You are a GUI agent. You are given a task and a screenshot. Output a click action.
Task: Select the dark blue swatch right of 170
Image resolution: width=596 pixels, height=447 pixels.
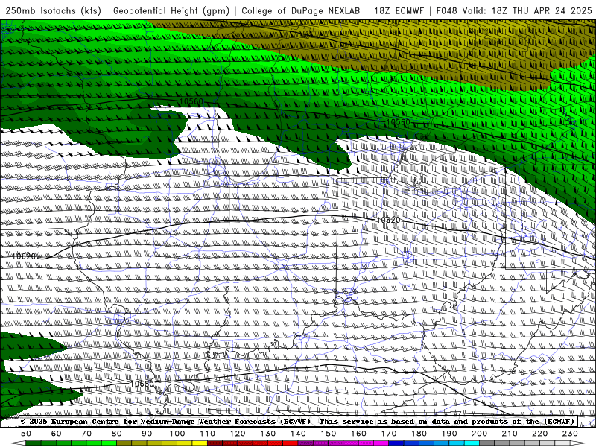tap(396, 443)
